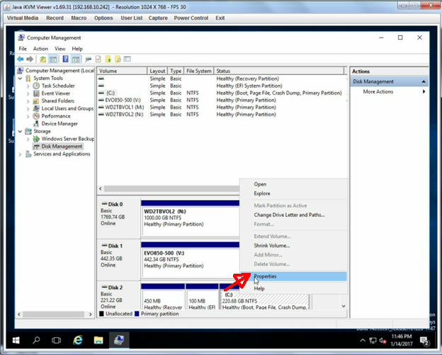The image size is (442, 355).
Task: Collapse the Disk Management actions section
Action: (x=424, y=81)
